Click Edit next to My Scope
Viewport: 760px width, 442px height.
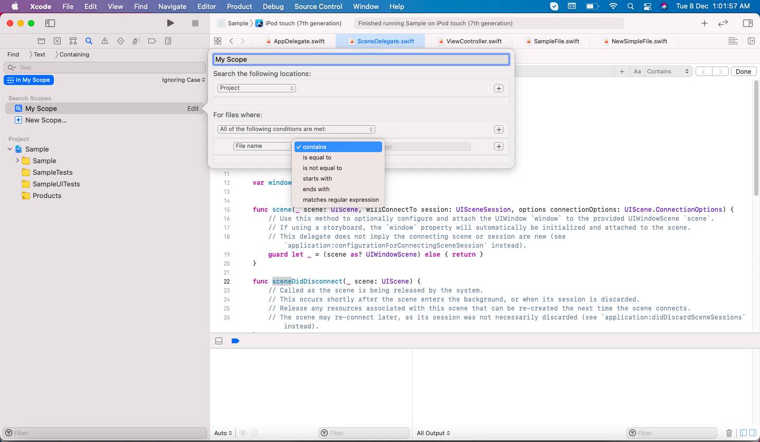[x=193, y=108]
